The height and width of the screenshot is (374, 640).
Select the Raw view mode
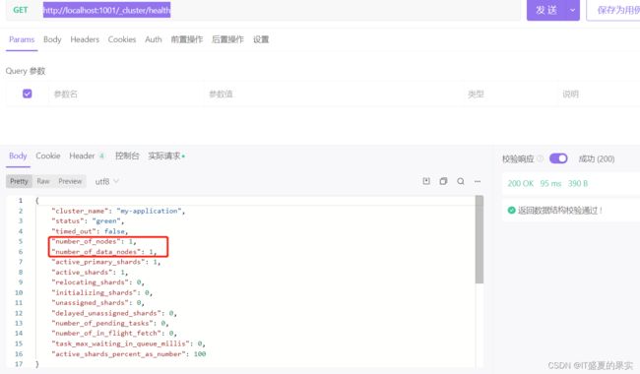point(43,181)
